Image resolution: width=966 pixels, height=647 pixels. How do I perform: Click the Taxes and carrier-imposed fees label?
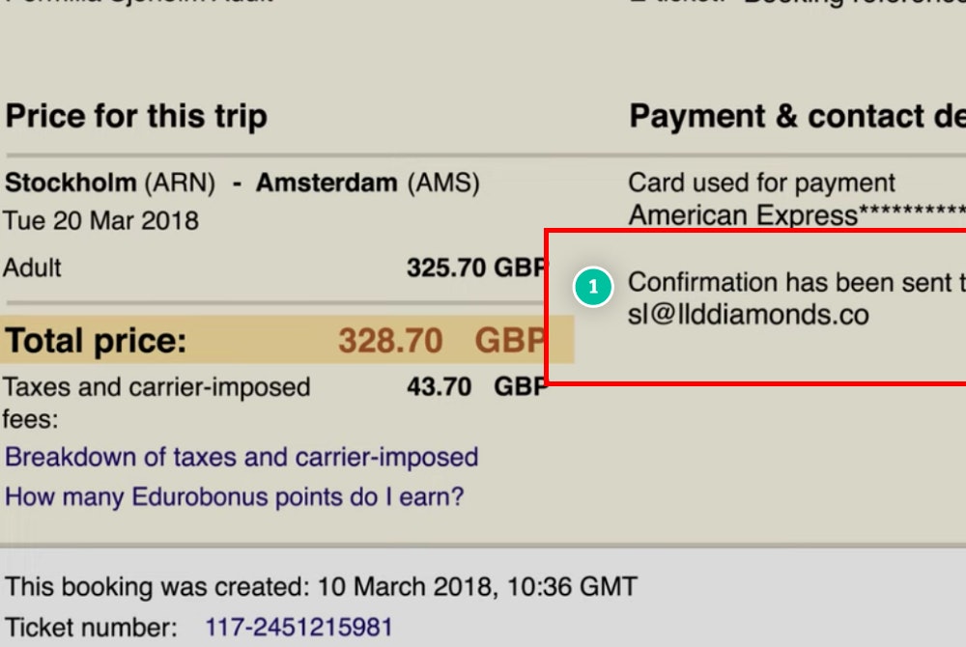[156, 388]
